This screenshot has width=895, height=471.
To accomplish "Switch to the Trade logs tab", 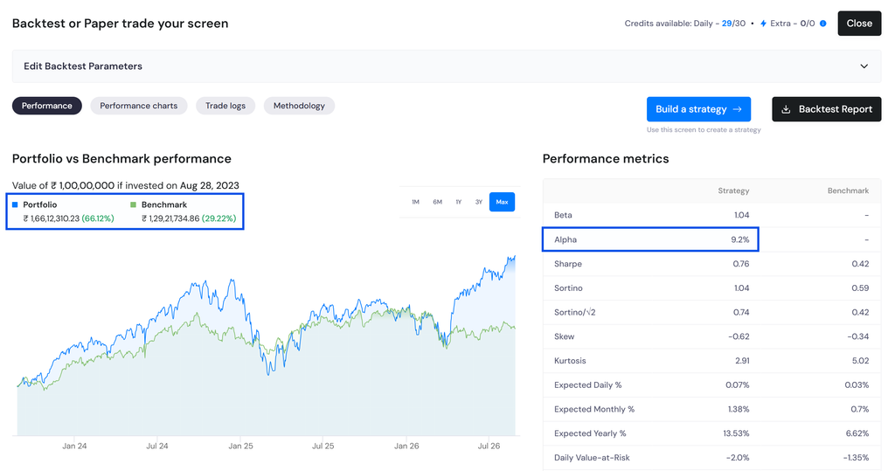I will [225, 106].
